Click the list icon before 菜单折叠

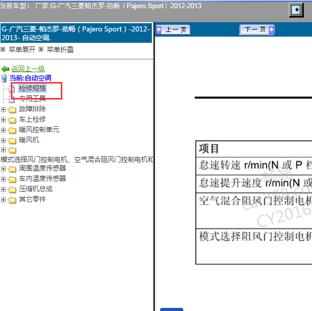41,49
